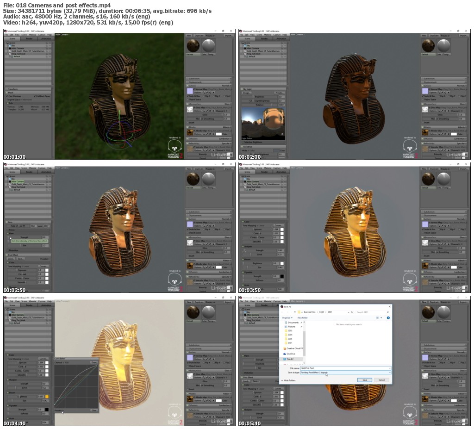Click Albedo Map texture thumbnail in 00:02:00 frame
Image resolution: width=474 pixels, height=429 pixels.
425,132
